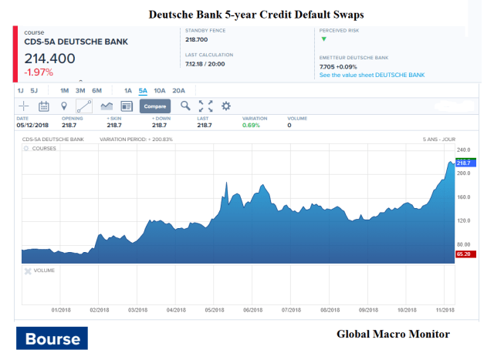This screenshot has height=353, width=494.
Task: Click the Bourse logo
Action: click(x=52, y=338)
